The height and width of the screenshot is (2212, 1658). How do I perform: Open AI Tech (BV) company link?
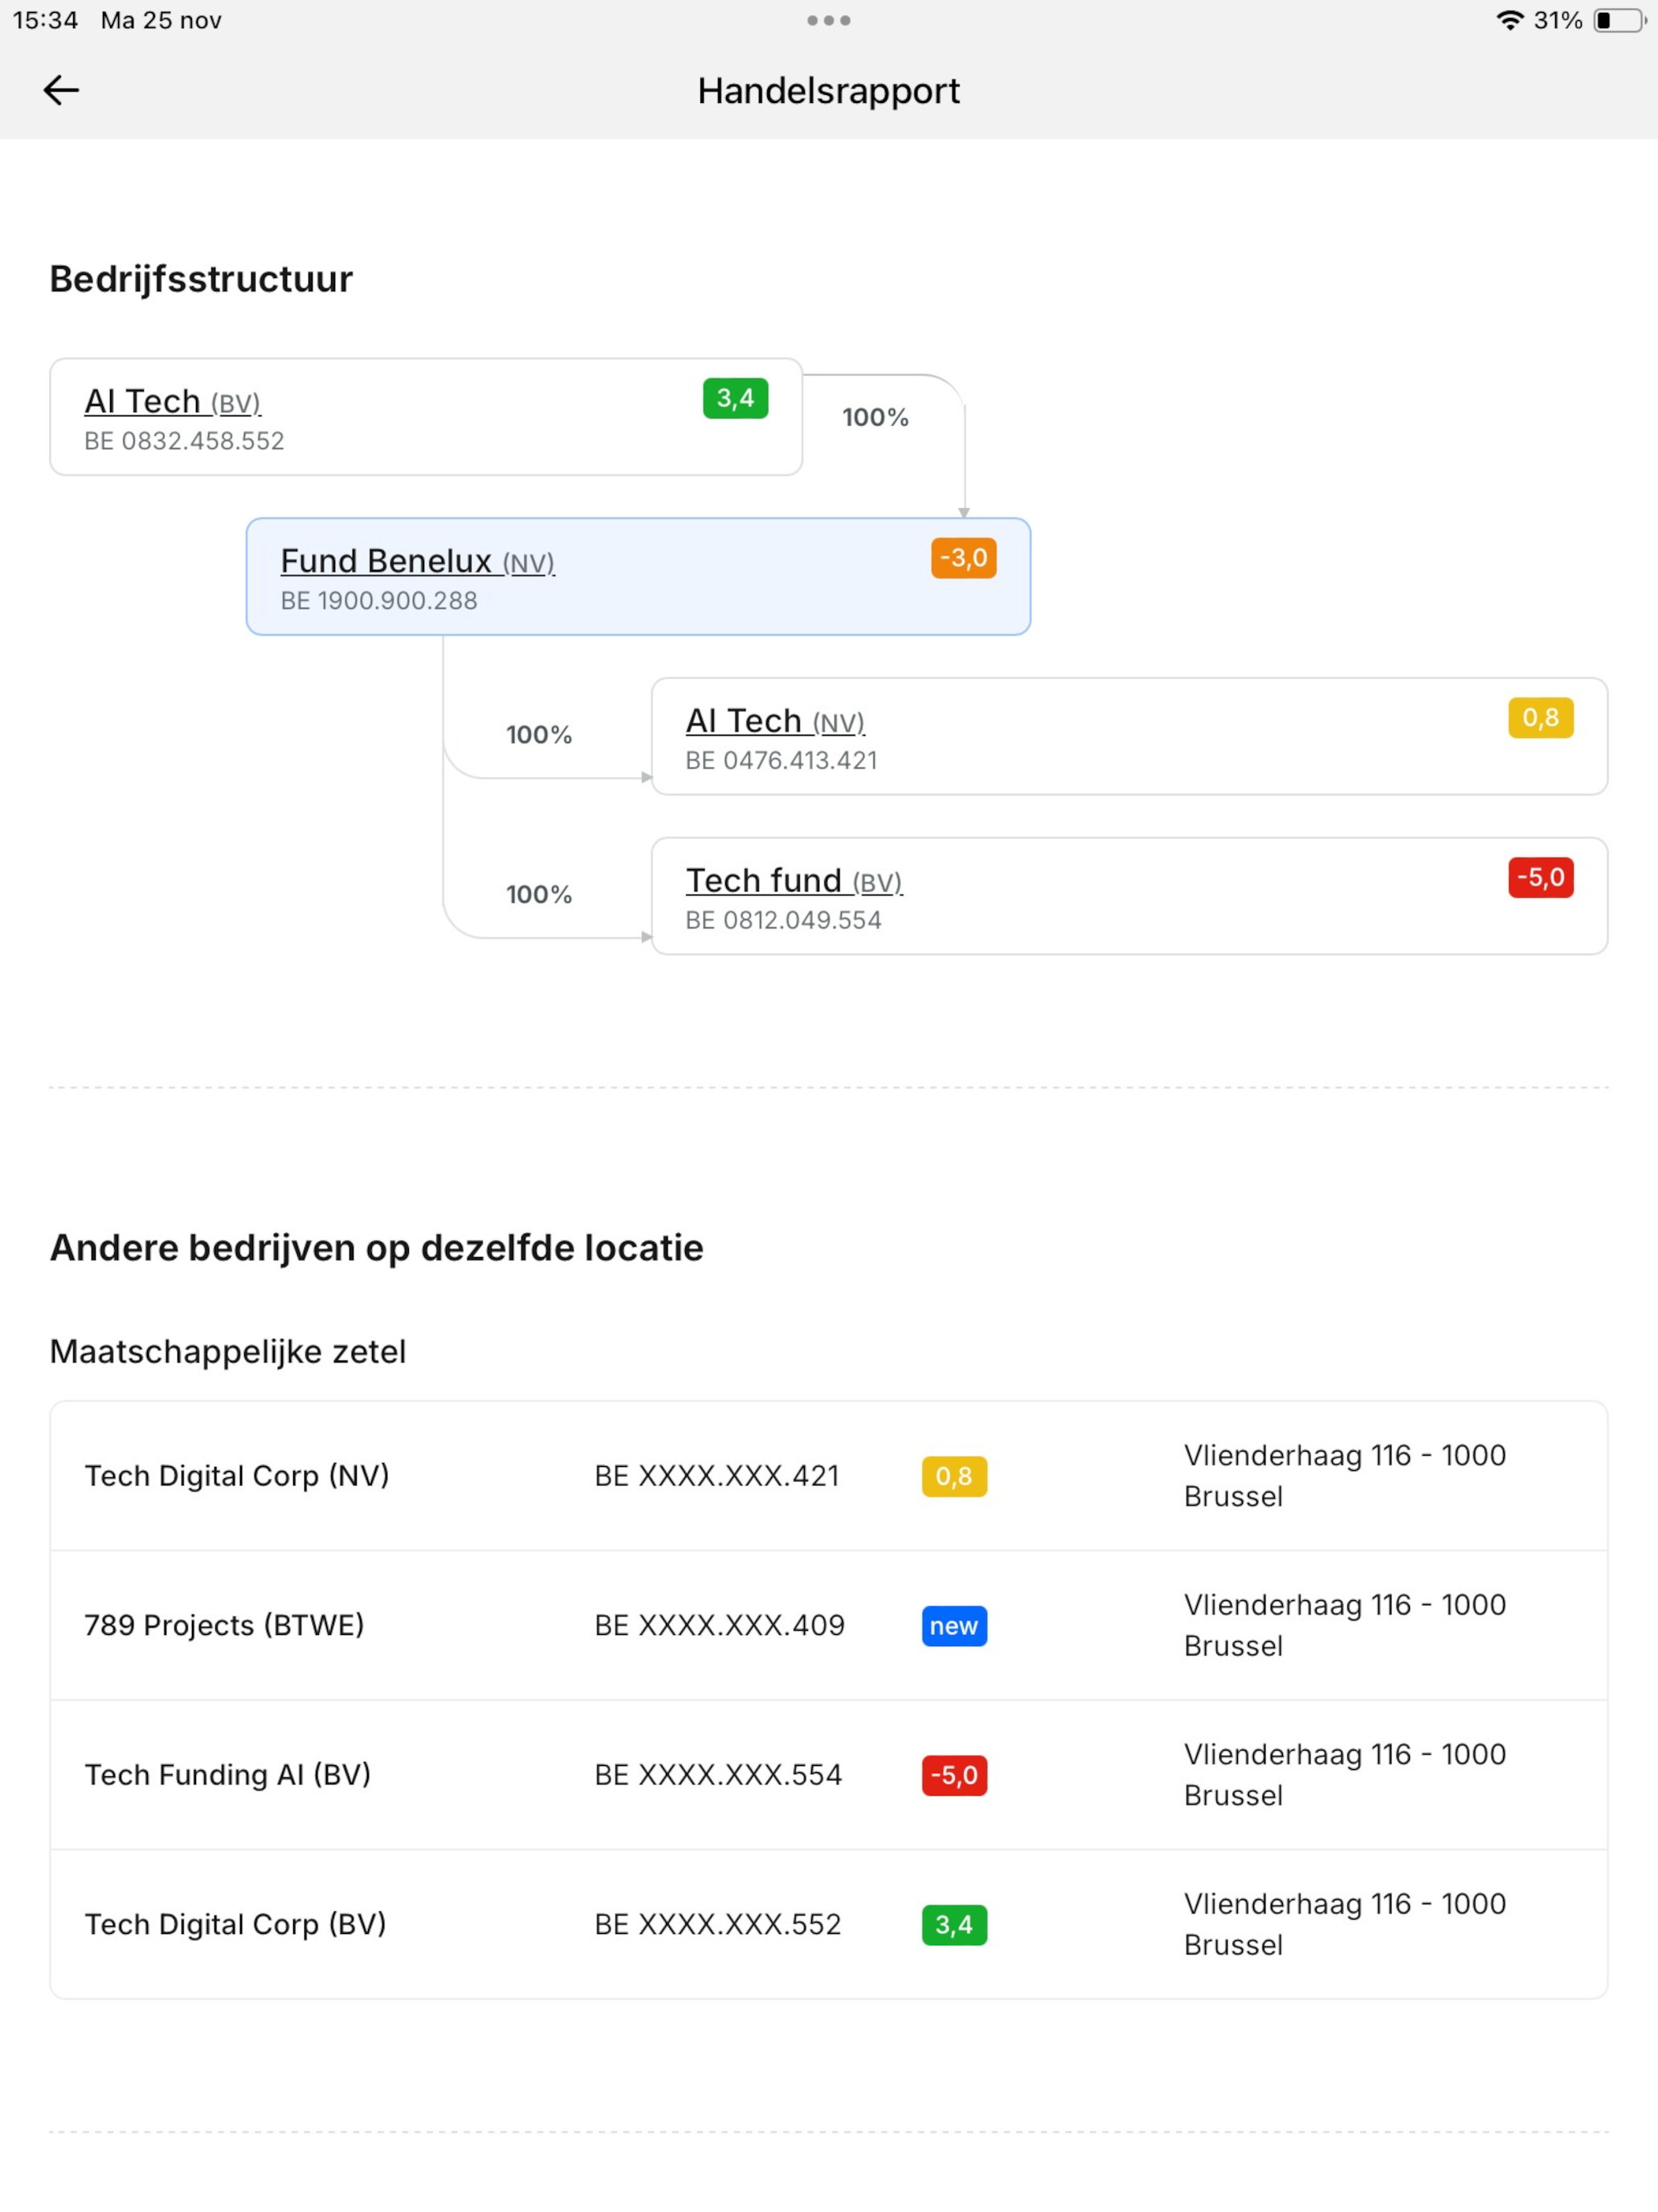(172, 401)
